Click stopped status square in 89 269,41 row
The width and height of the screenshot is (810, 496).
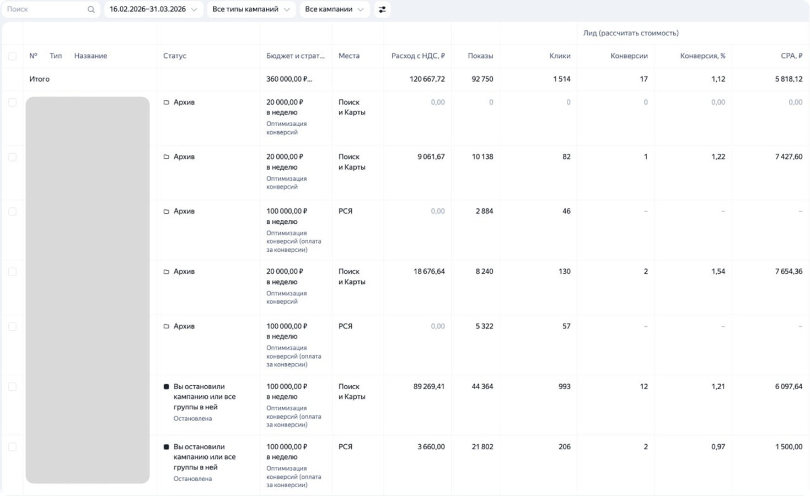[x=166, y=387]
